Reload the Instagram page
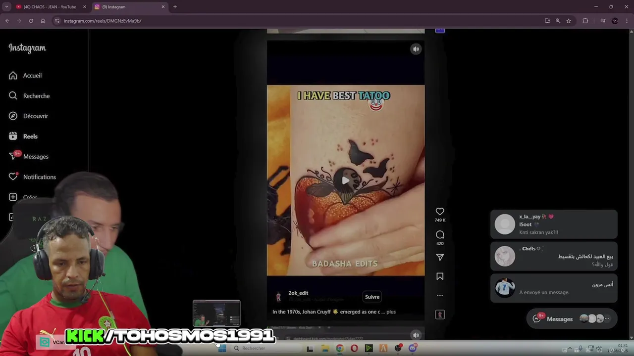Screen dimensions: 634x356 (x=31, y=21)
